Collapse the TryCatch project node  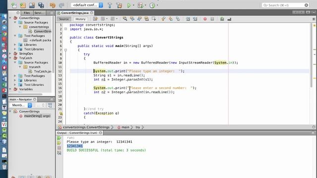(10, 58)
